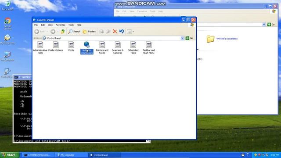The image size is (281, 158).
Task: Expand the Forward button history arrow
Action: tap(58, 32)
